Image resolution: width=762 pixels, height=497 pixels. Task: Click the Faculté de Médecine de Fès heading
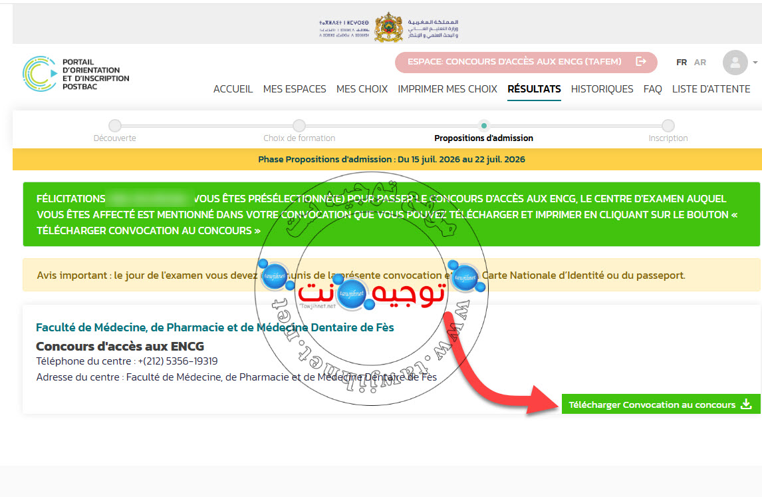215,327
